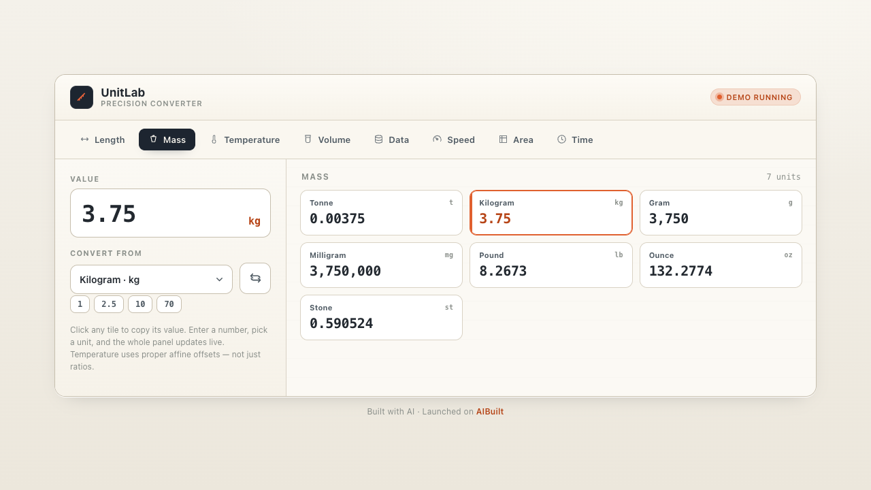Click the swap units arrows button
This screenshot has width=871, height=490.
[255, 278]
